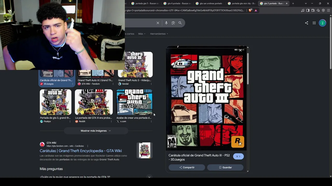Start voice search with the microphone icon
Image resolution: width=332 pixels, height=186 pixels.
[x=166, y=23]
